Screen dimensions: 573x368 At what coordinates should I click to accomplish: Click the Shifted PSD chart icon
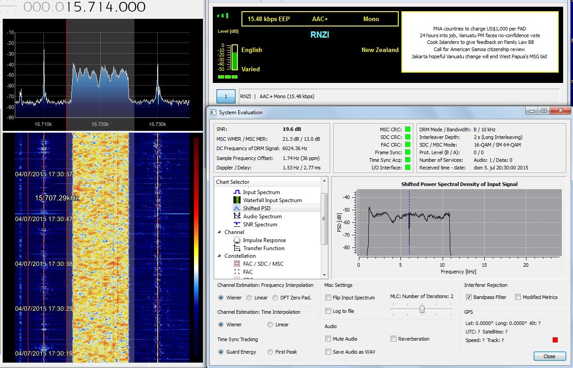coord(237,208)
